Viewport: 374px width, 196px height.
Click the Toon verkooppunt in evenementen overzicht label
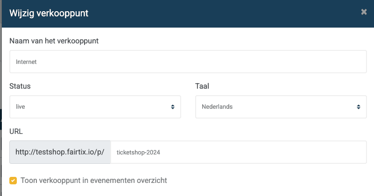point(94,181)
